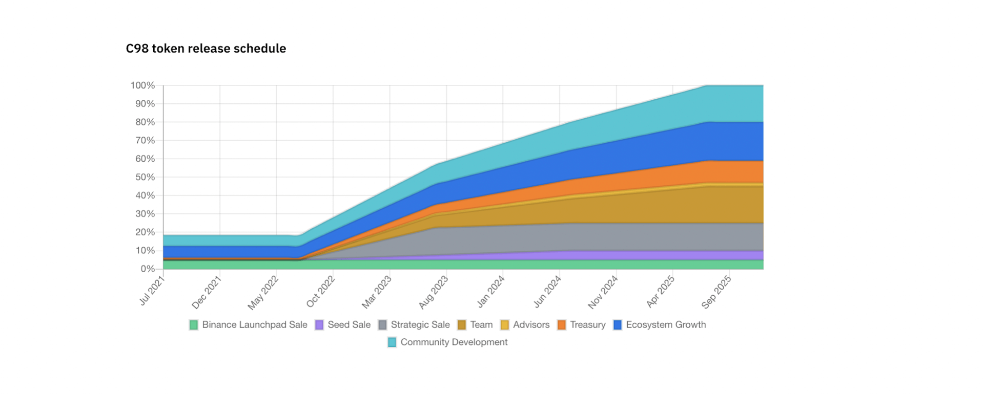Toggle the Strategic Sale legend label text
This screenshot has height=394, width=984.
[420, 325]
